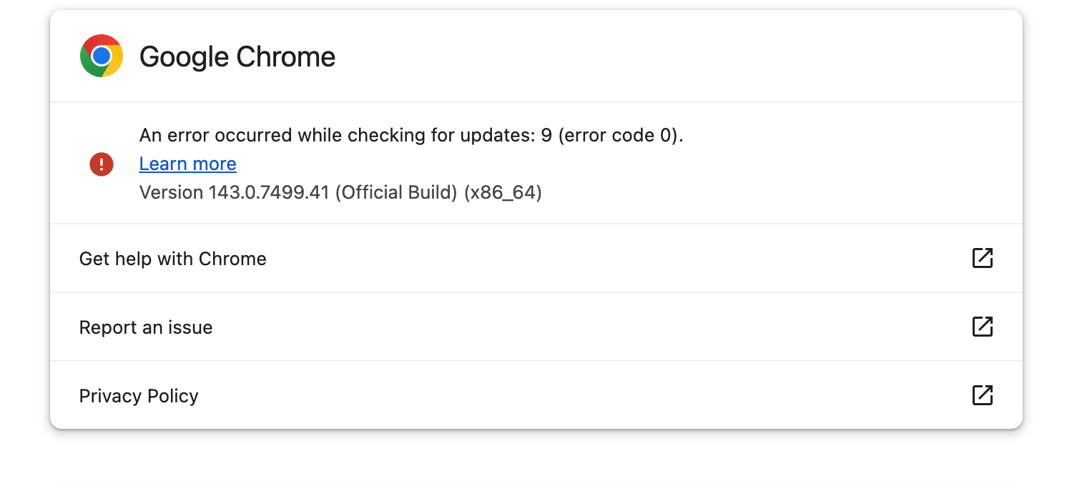The image size is (1077, 486).
Task: Click the word "Version" in the build line
Action: point(171,192)
